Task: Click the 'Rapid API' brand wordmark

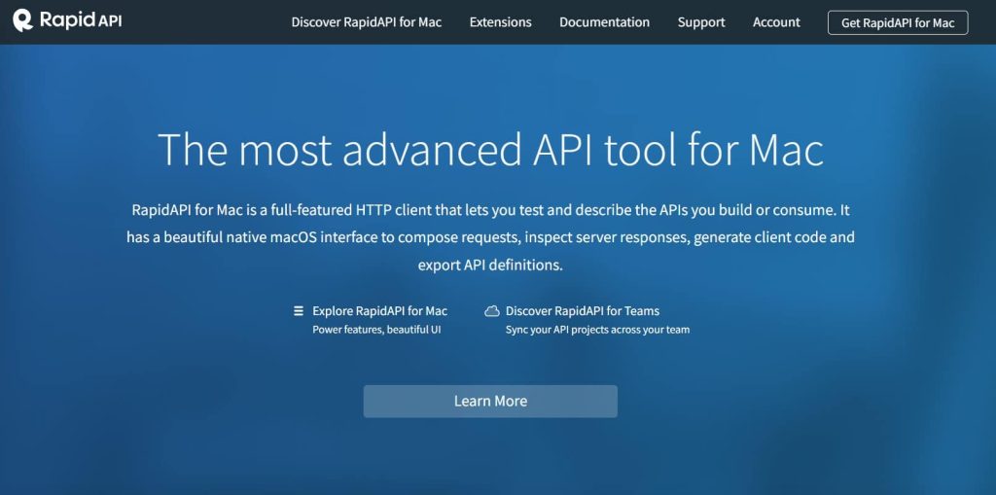Action: coord(81,21)
